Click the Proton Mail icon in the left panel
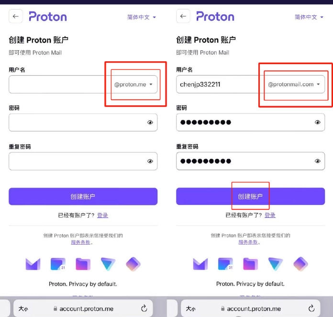The width and height of the screenshot is (333, 317). point(33,264)
